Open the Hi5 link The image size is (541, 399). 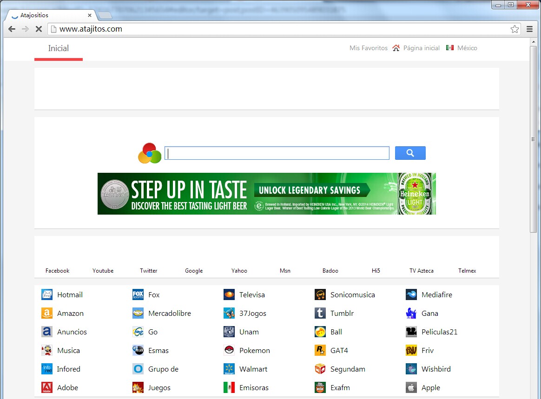pyautogui.click(x=376, y=271)
